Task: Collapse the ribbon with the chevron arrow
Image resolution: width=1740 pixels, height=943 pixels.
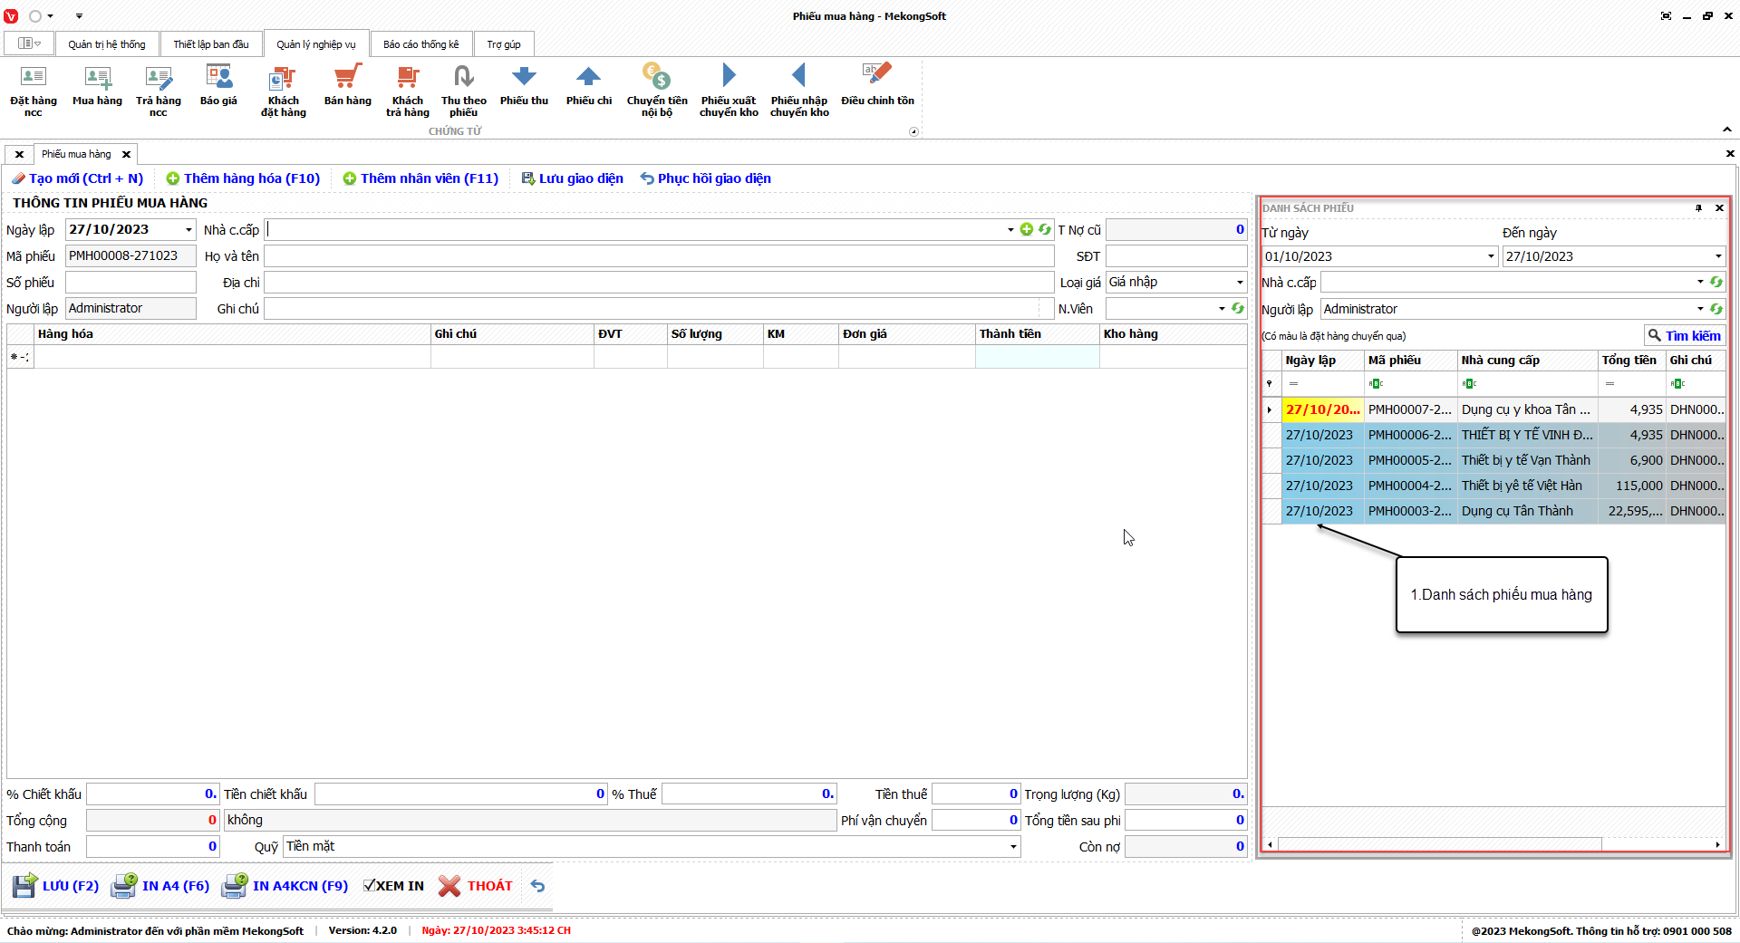Action: (x=1726, y=130)
